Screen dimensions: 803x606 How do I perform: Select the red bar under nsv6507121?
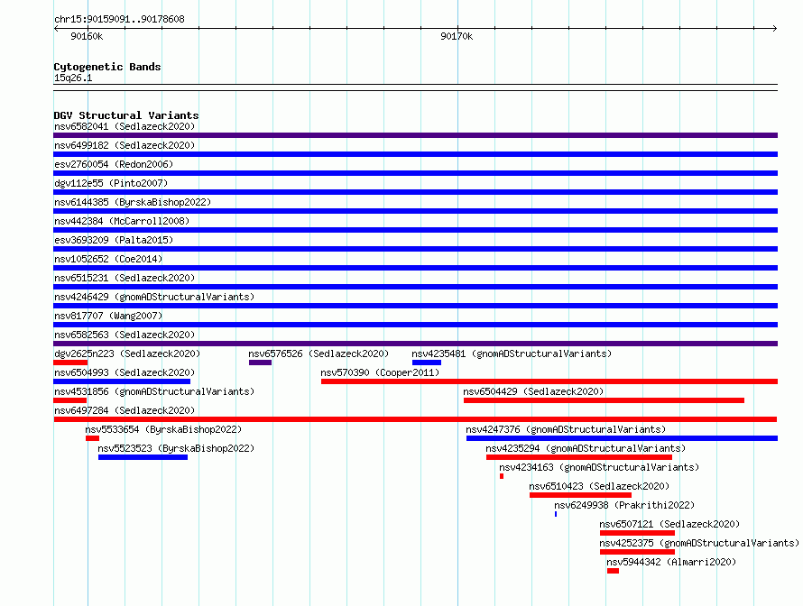pyautogui.click(x=638, y=533)
